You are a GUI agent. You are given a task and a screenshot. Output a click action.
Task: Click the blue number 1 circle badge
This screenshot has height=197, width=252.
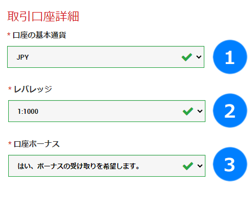point(230,57)
